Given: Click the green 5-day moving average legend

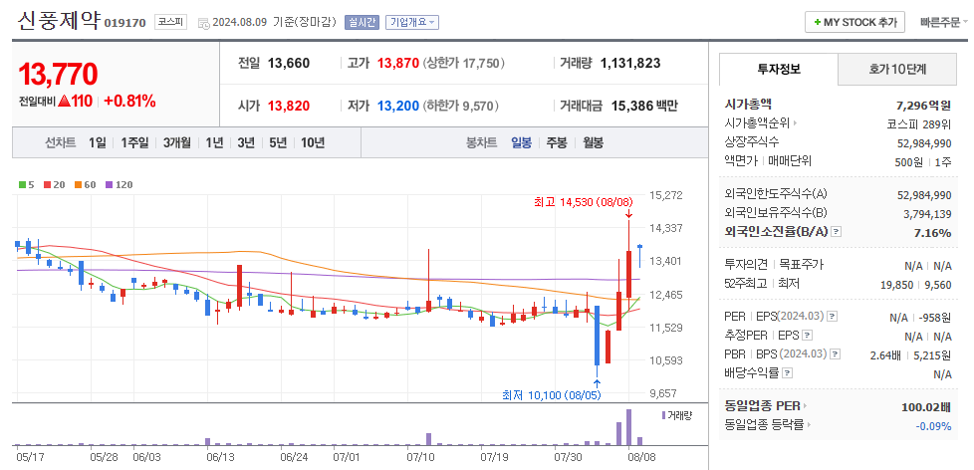Looking at the screenshot, I should [26, 184].
